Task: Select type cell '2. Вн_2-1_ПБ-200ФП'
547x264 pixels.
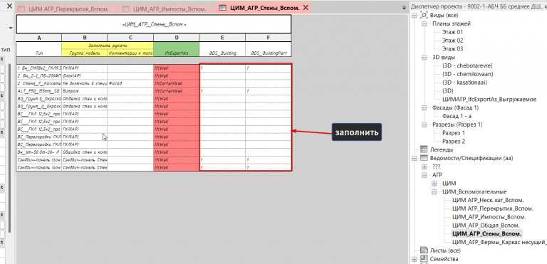Action: 38,75
